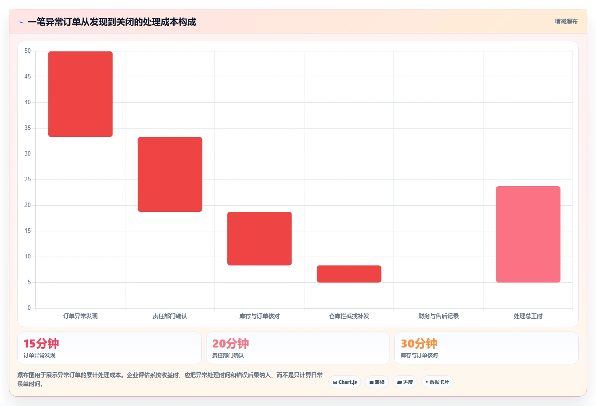Select the 订单异常发现 waterfall bar
The height and width of the screenshot is (406, 596).
(80, 94)
